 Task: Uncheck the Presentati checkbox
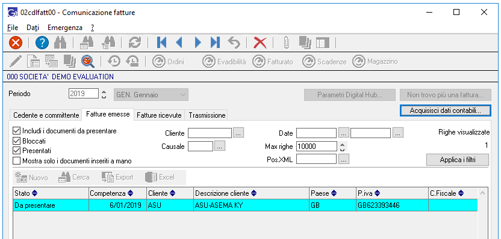(16, 150)
